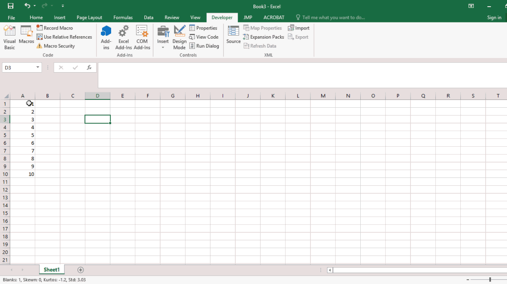
Task: Open COM Add-Ins
Action: pos(142,37)
